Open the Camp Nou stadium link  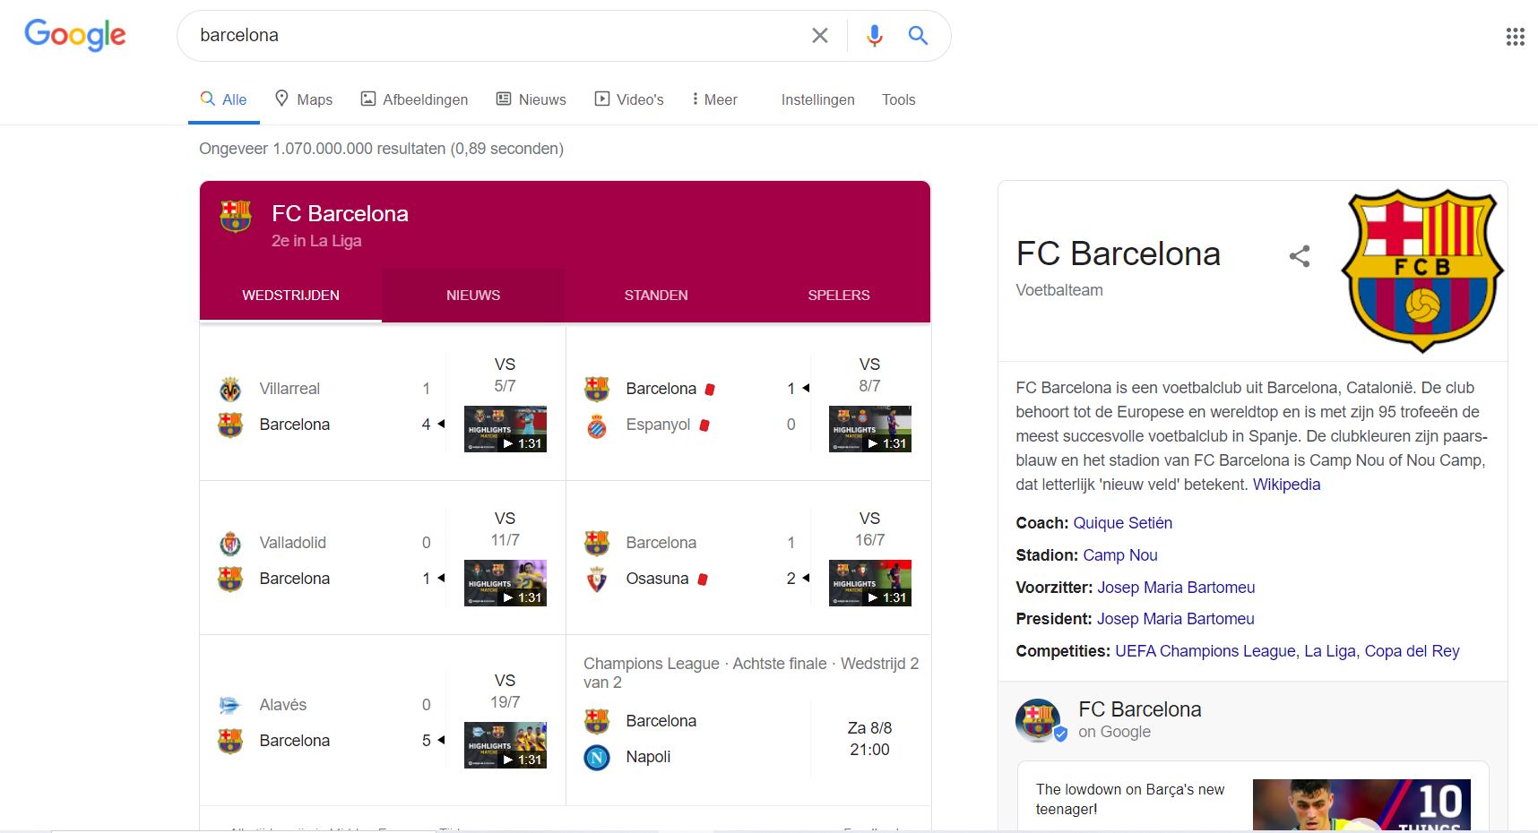tap(1120, 555)
